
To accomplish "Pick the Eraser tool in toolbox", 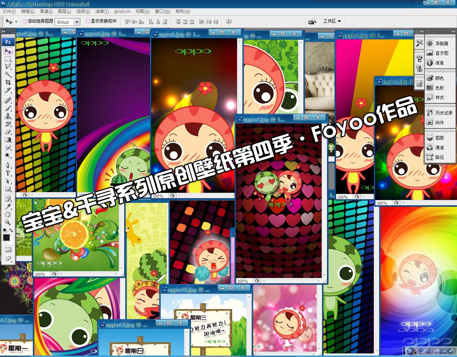I will click(8, 132).
